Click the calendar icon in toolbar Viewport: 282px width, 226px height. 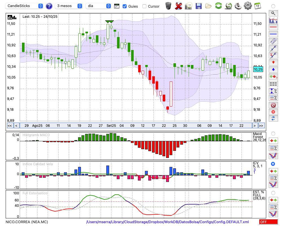tap(257, 6)
